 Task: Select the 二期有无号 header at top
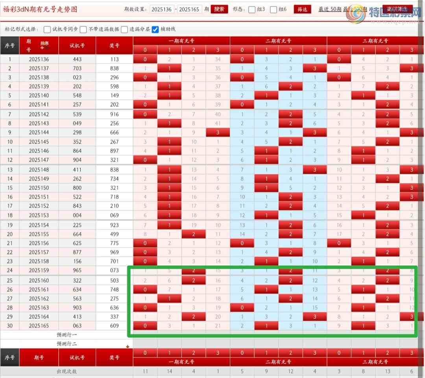278,41
